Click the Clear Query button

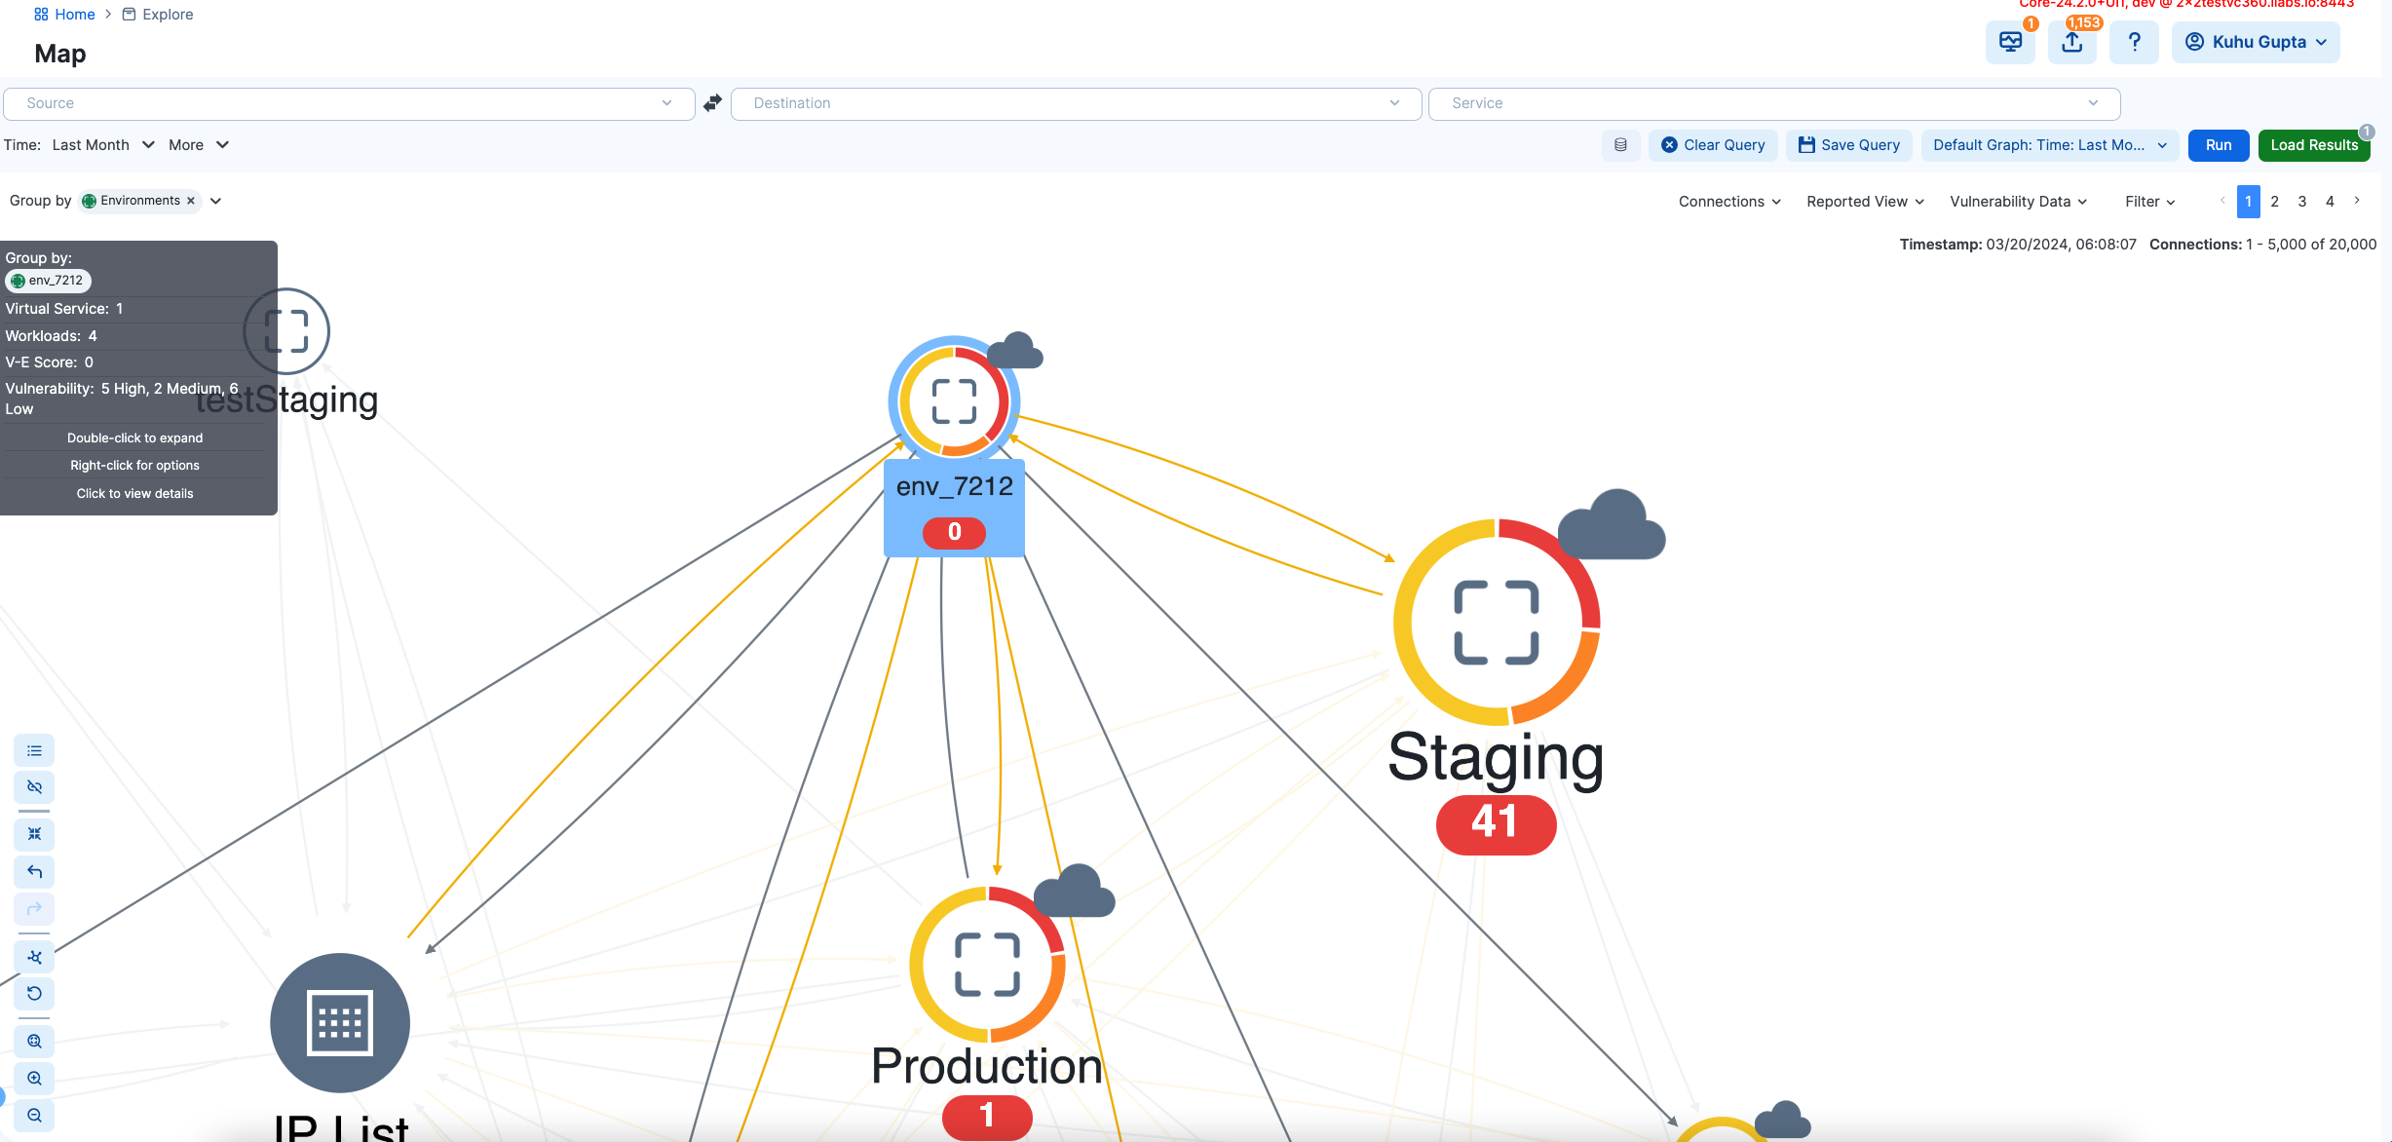pos(1713,145)
